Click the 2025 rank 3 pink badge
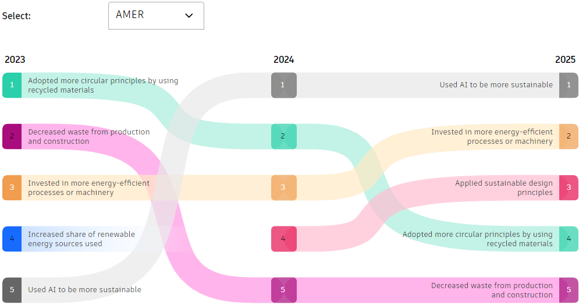The width and height of the screenshot is (579, 305). [x=569, y=187]
